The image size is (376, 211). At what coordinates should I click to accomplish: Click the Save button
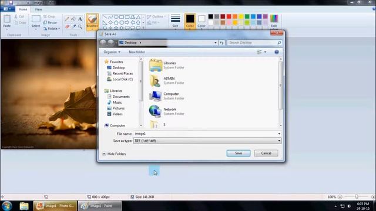click(x=239, y=153)
